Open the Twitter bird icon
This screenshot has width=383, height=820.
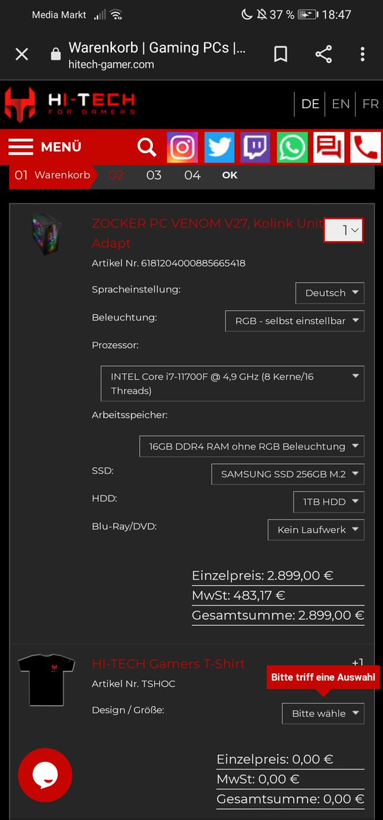click(219, 147)
